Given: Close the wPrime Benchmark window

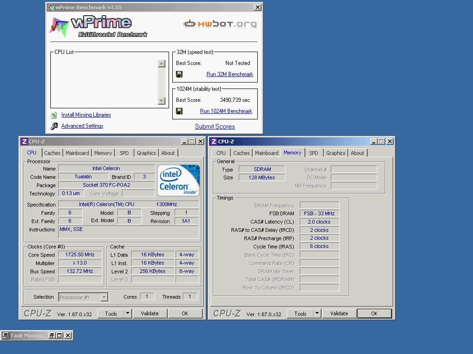Looking at the screenshot, I should coord(258,7).
